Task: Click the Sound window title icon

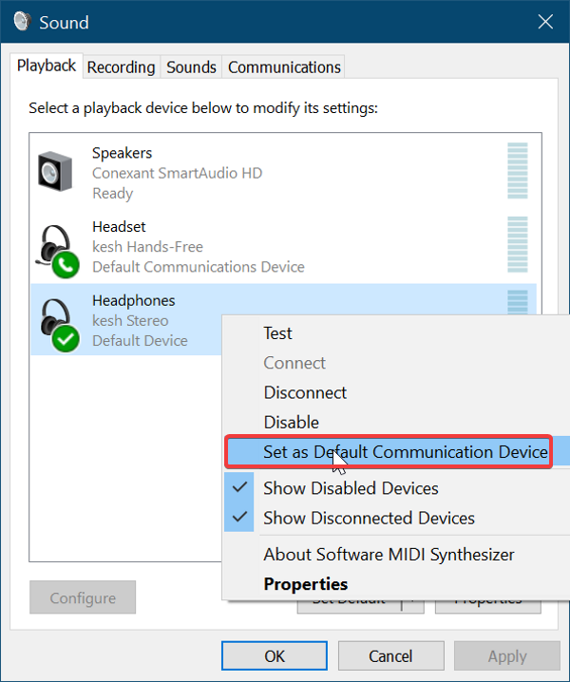Action: [x=23, y=22]
